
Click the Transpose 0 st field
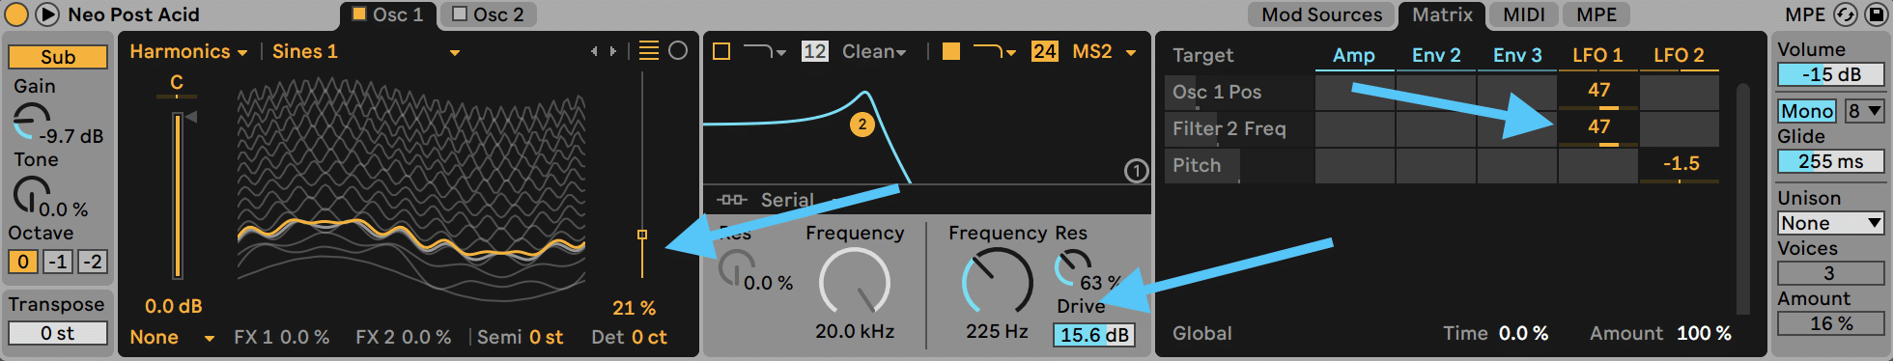tap(58, 333)
